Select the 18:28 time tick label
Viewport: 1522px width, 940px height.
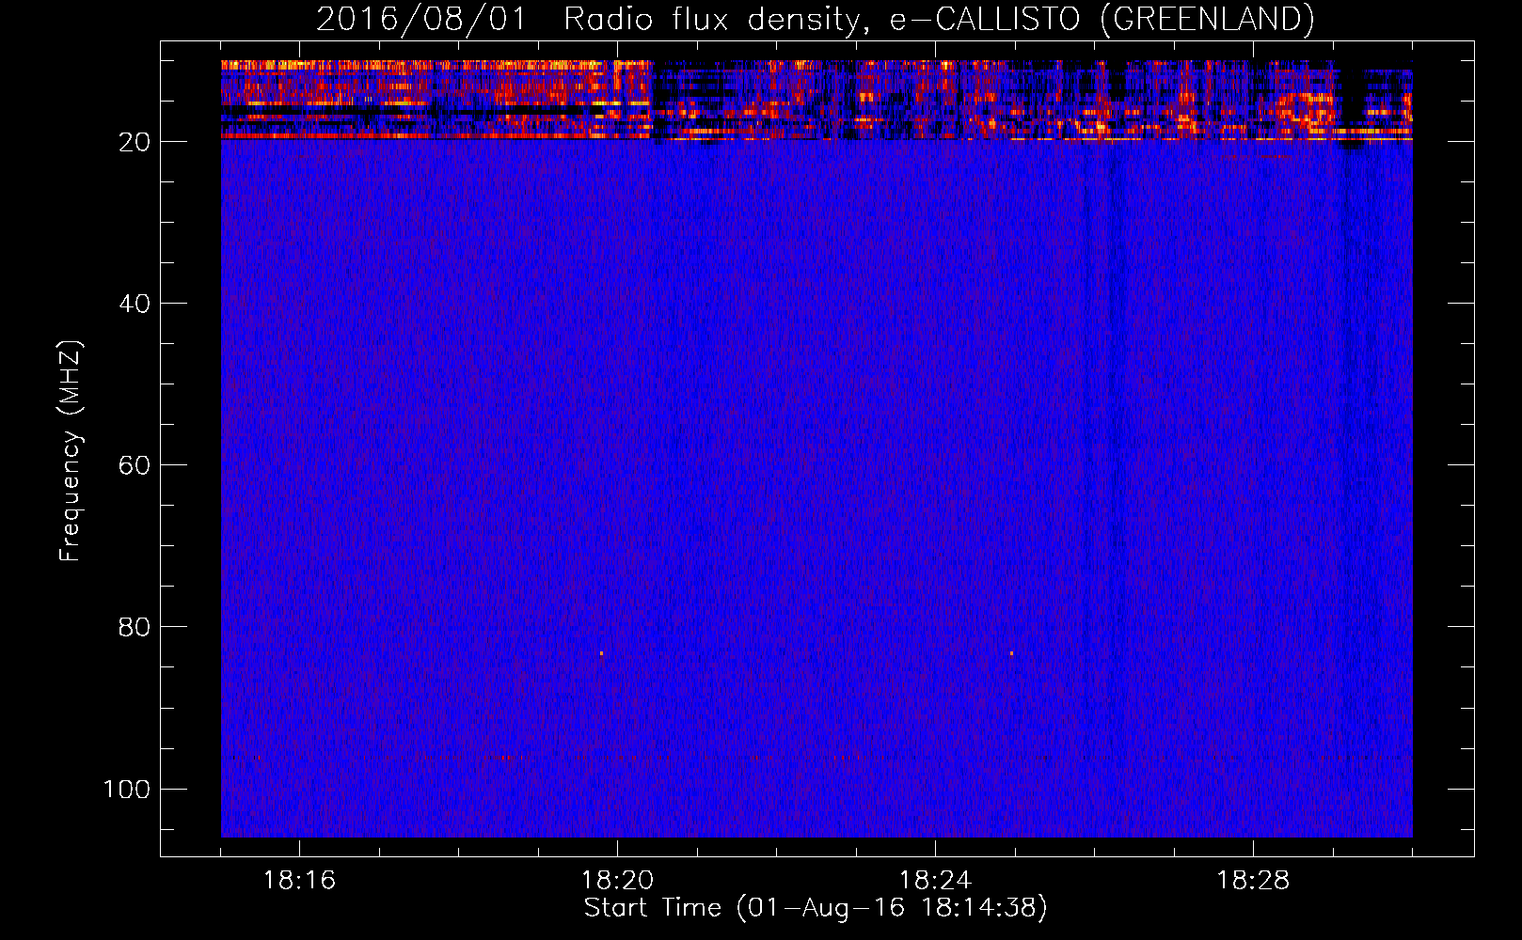[x=1253, y=881]
